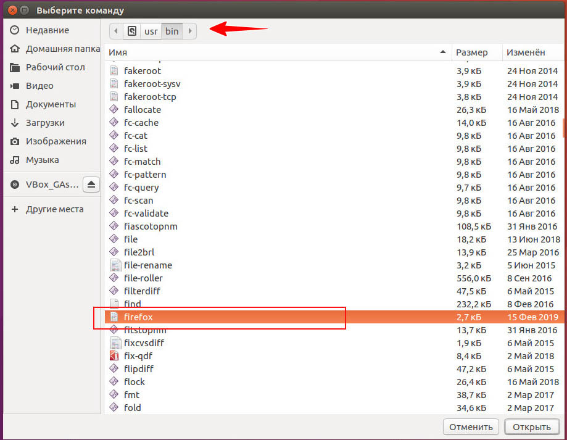Click the Открыть button
Screen dimensions: 567x440
click(x=532, y=427)
